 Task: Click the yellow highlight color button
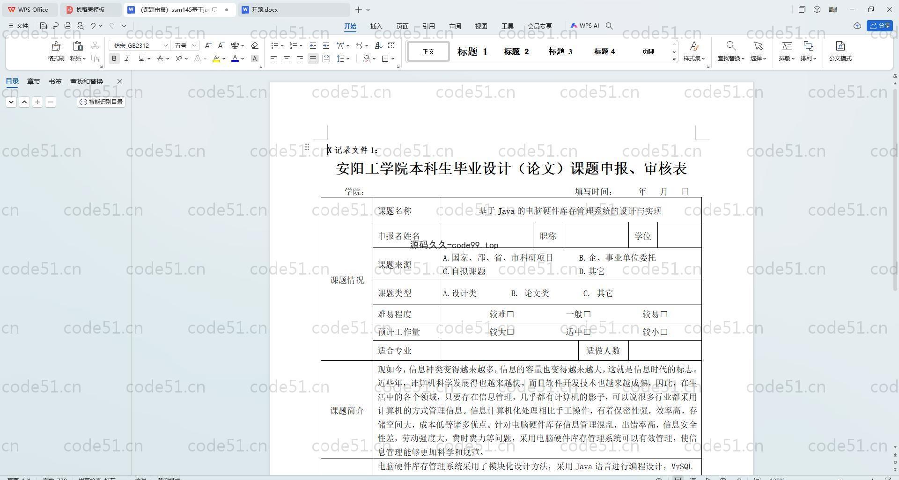point(216,58)
